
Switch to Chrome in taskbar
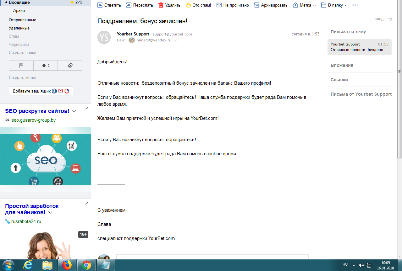(x=86, y=265)
